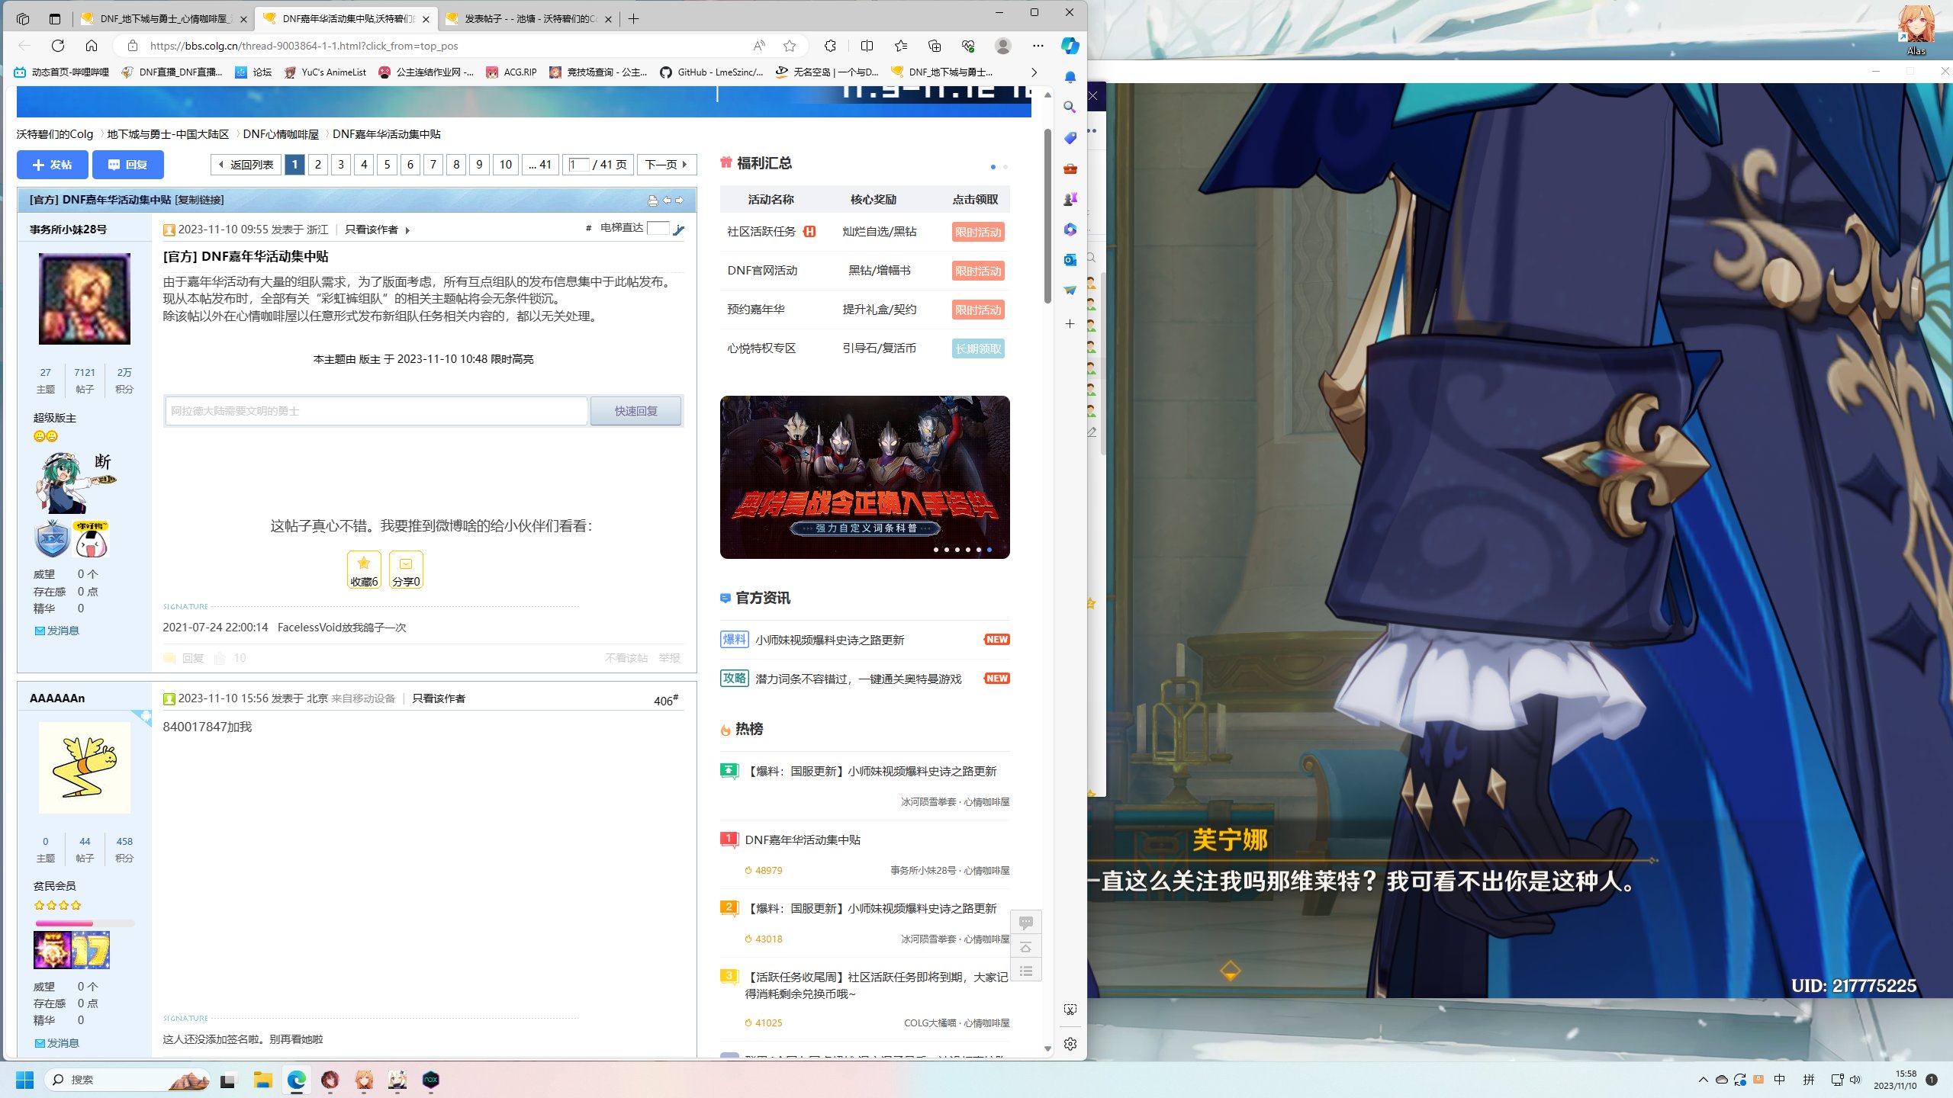
Task: Open 论坛 bookmark in bookmarks bar
Action: pos(254,72)
